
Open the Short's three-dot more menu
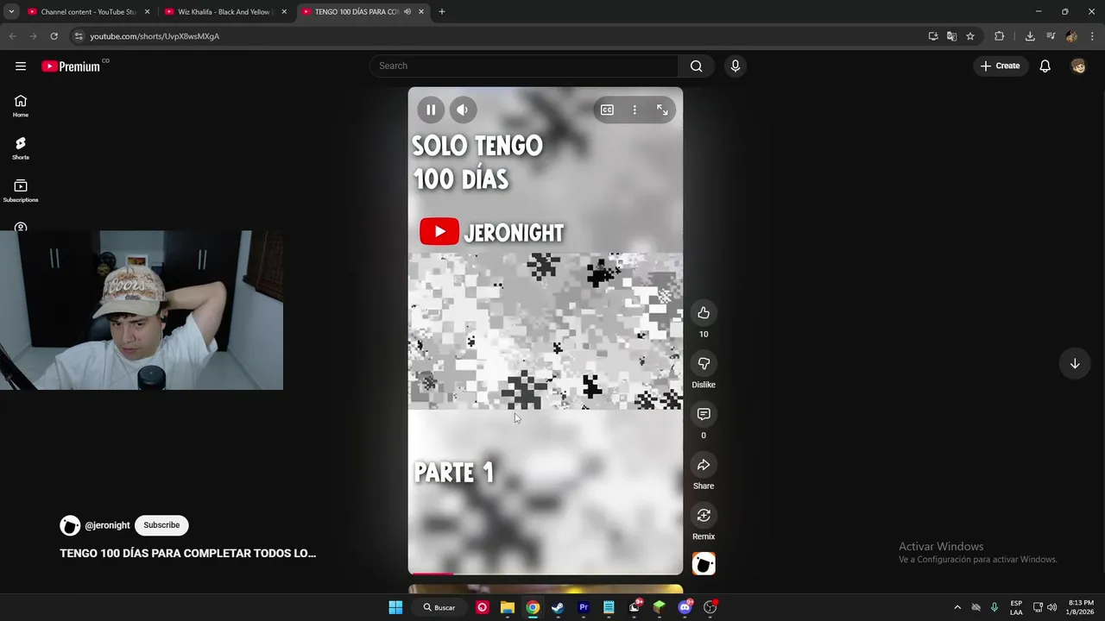tap(635, 110)
